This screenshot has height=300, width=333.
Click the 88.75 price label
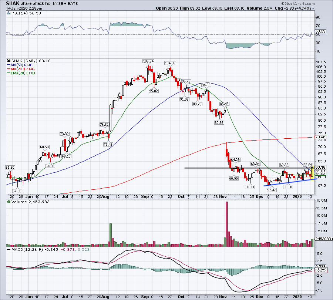197,104
